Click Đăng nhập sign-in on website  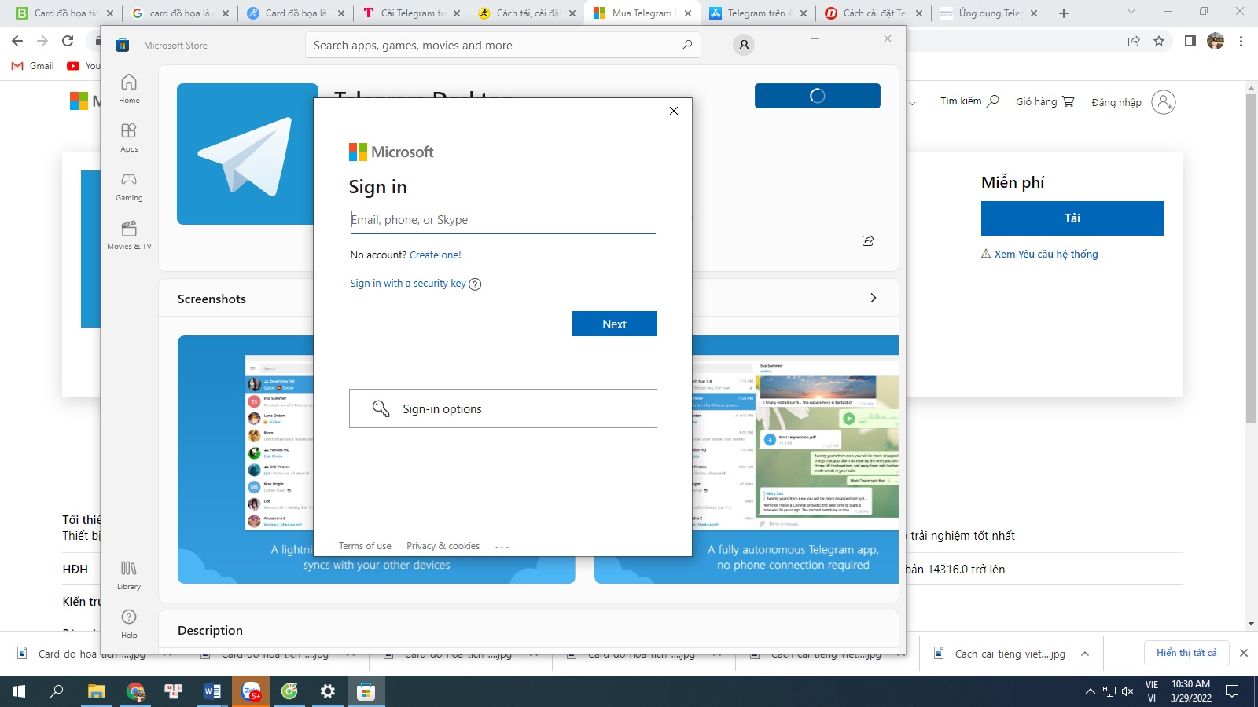(x=1133, y=102)
